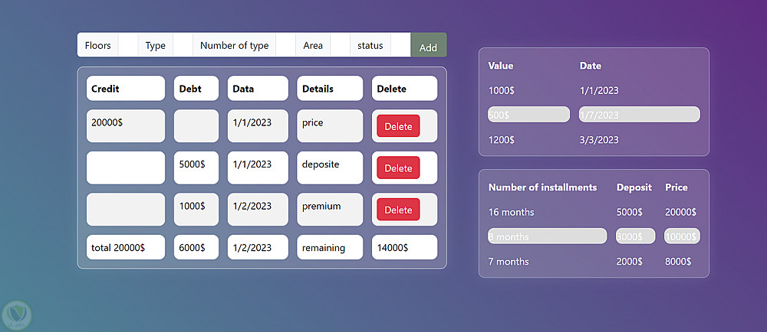This screenshot has width=767, height=332.
Task: Select the 16 months installment entry
Action: (x=512, y=212)
